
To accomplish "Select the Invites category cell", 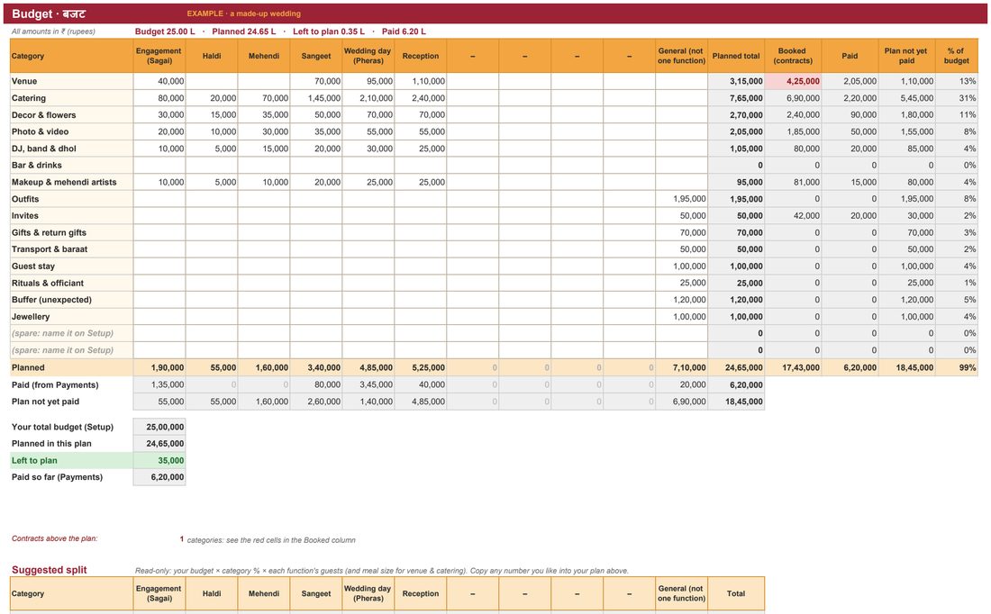I will 71,215.
